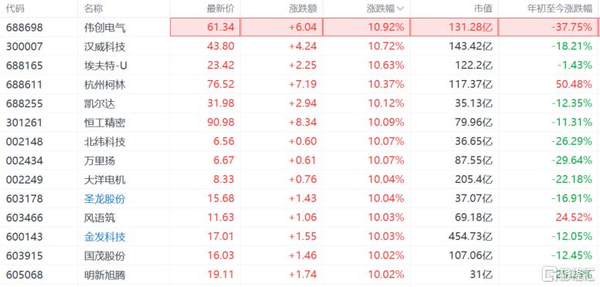This screenshot has width=600, height=287.
Task: Select 万里扬 stock name
Action: point(100,160)
